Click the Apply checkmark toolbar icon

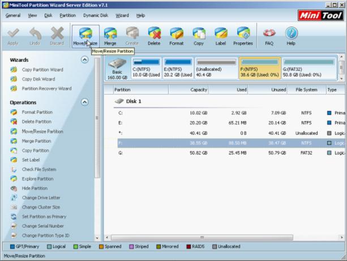point(13,36)
